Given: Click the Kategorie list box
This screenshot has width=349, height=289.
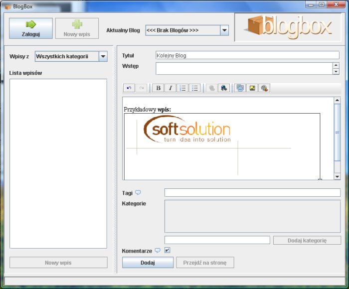Looking at the screenshot, I should point(252,216).
